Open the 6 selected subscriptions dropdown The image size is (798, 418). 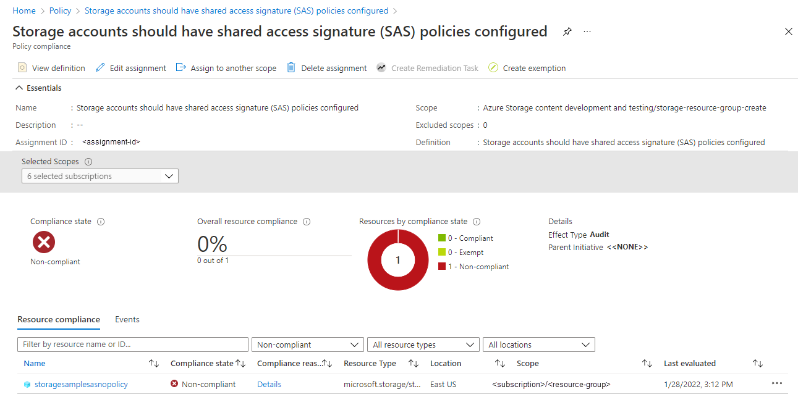point(100,177)
